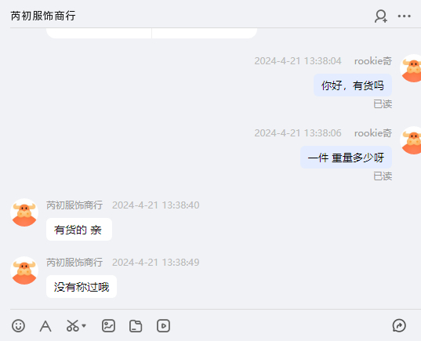Attach a file using folder icon
Image resolution: width=421 pixels, height=341 pixels.
pyautogui.click(x=136, y=326)
